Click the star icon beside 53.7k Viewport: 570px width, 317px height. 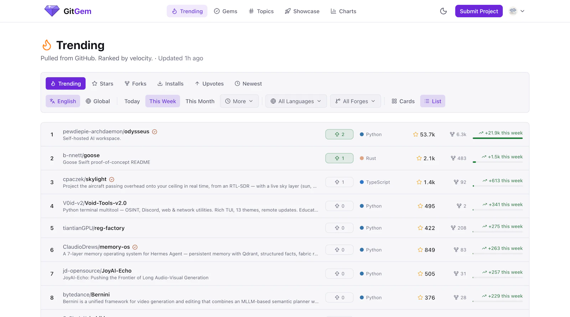coord(415,134)
